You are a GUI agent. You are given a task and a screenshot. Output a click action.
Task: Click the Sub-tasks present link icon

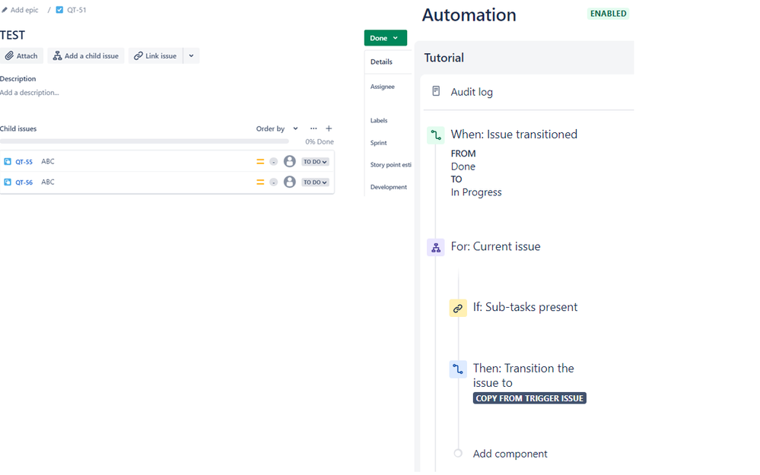[x=458, y=308]
